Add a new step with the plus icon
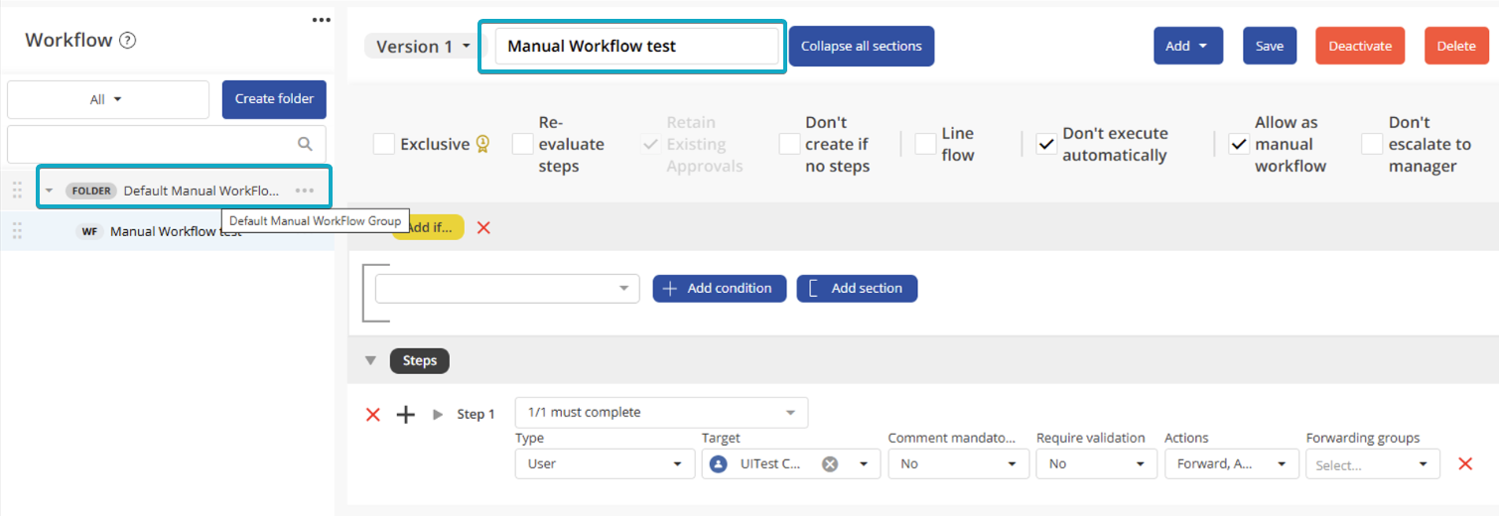Viewport: 1499px width, 516px height. [x=405, y=415]
